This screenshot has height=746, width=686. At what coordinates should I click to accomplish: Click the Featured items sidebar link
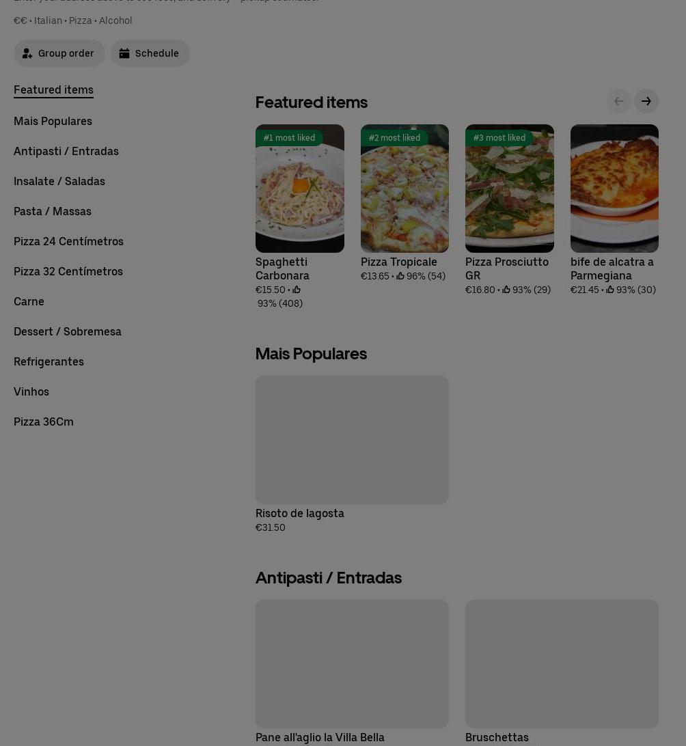click(x=53, y=90)
